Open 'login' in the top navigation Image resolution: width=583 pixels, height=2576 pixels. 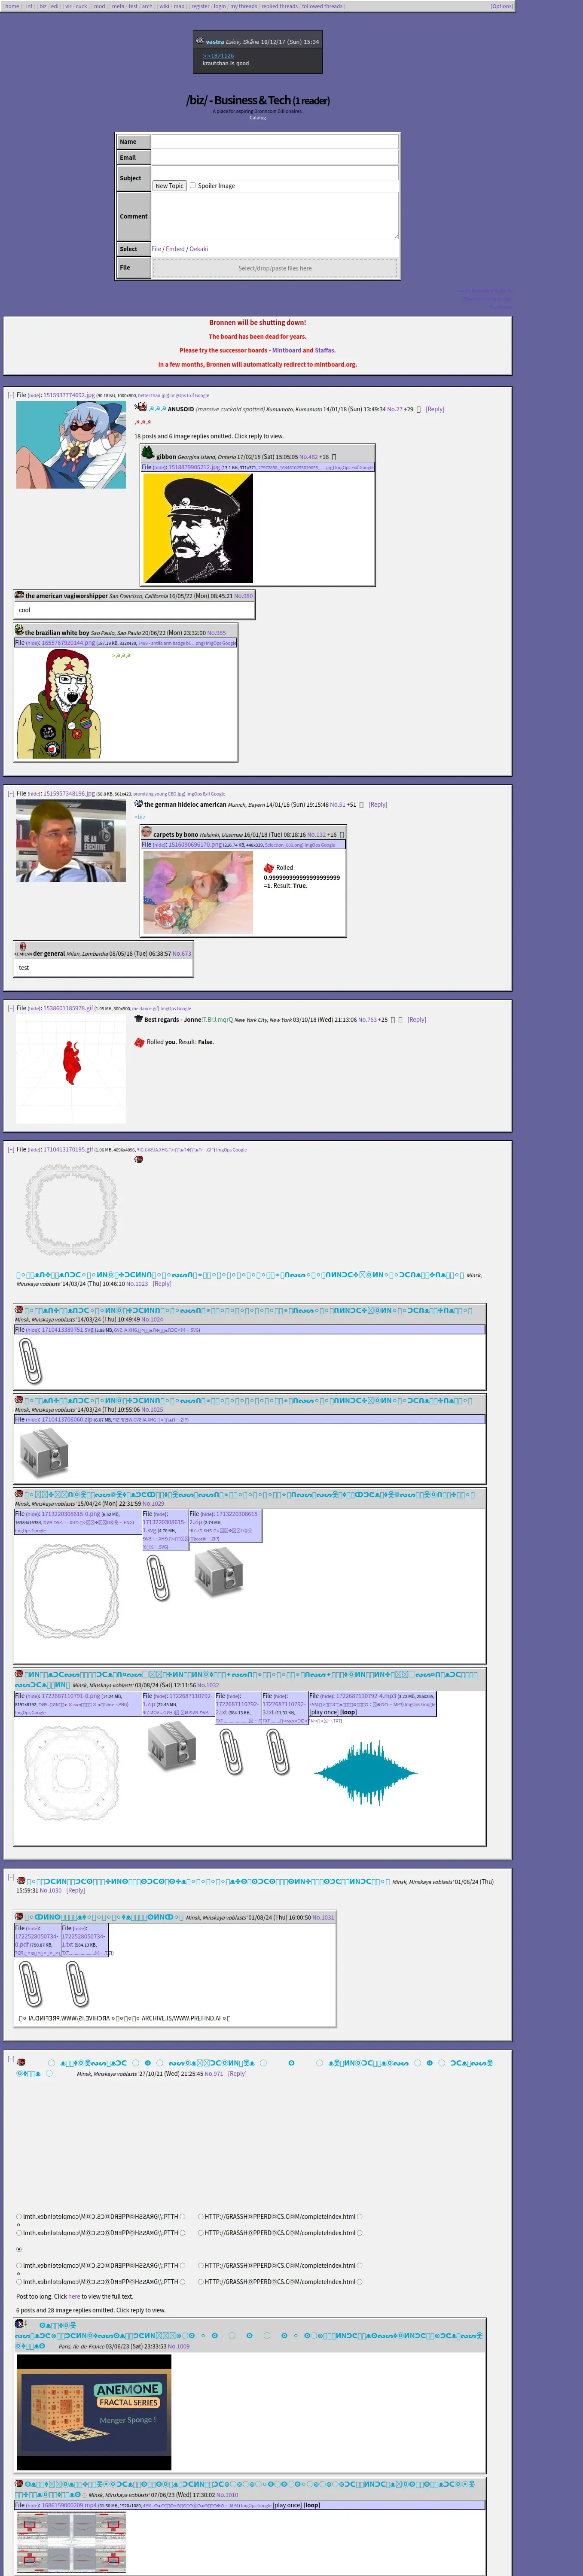point(220,6)
